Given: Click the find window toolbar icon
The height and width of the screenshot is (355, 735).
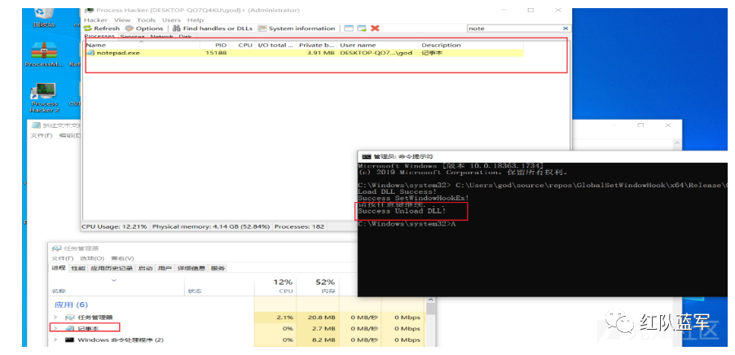Looking at the screenshot, I should (x=349, y=28).
